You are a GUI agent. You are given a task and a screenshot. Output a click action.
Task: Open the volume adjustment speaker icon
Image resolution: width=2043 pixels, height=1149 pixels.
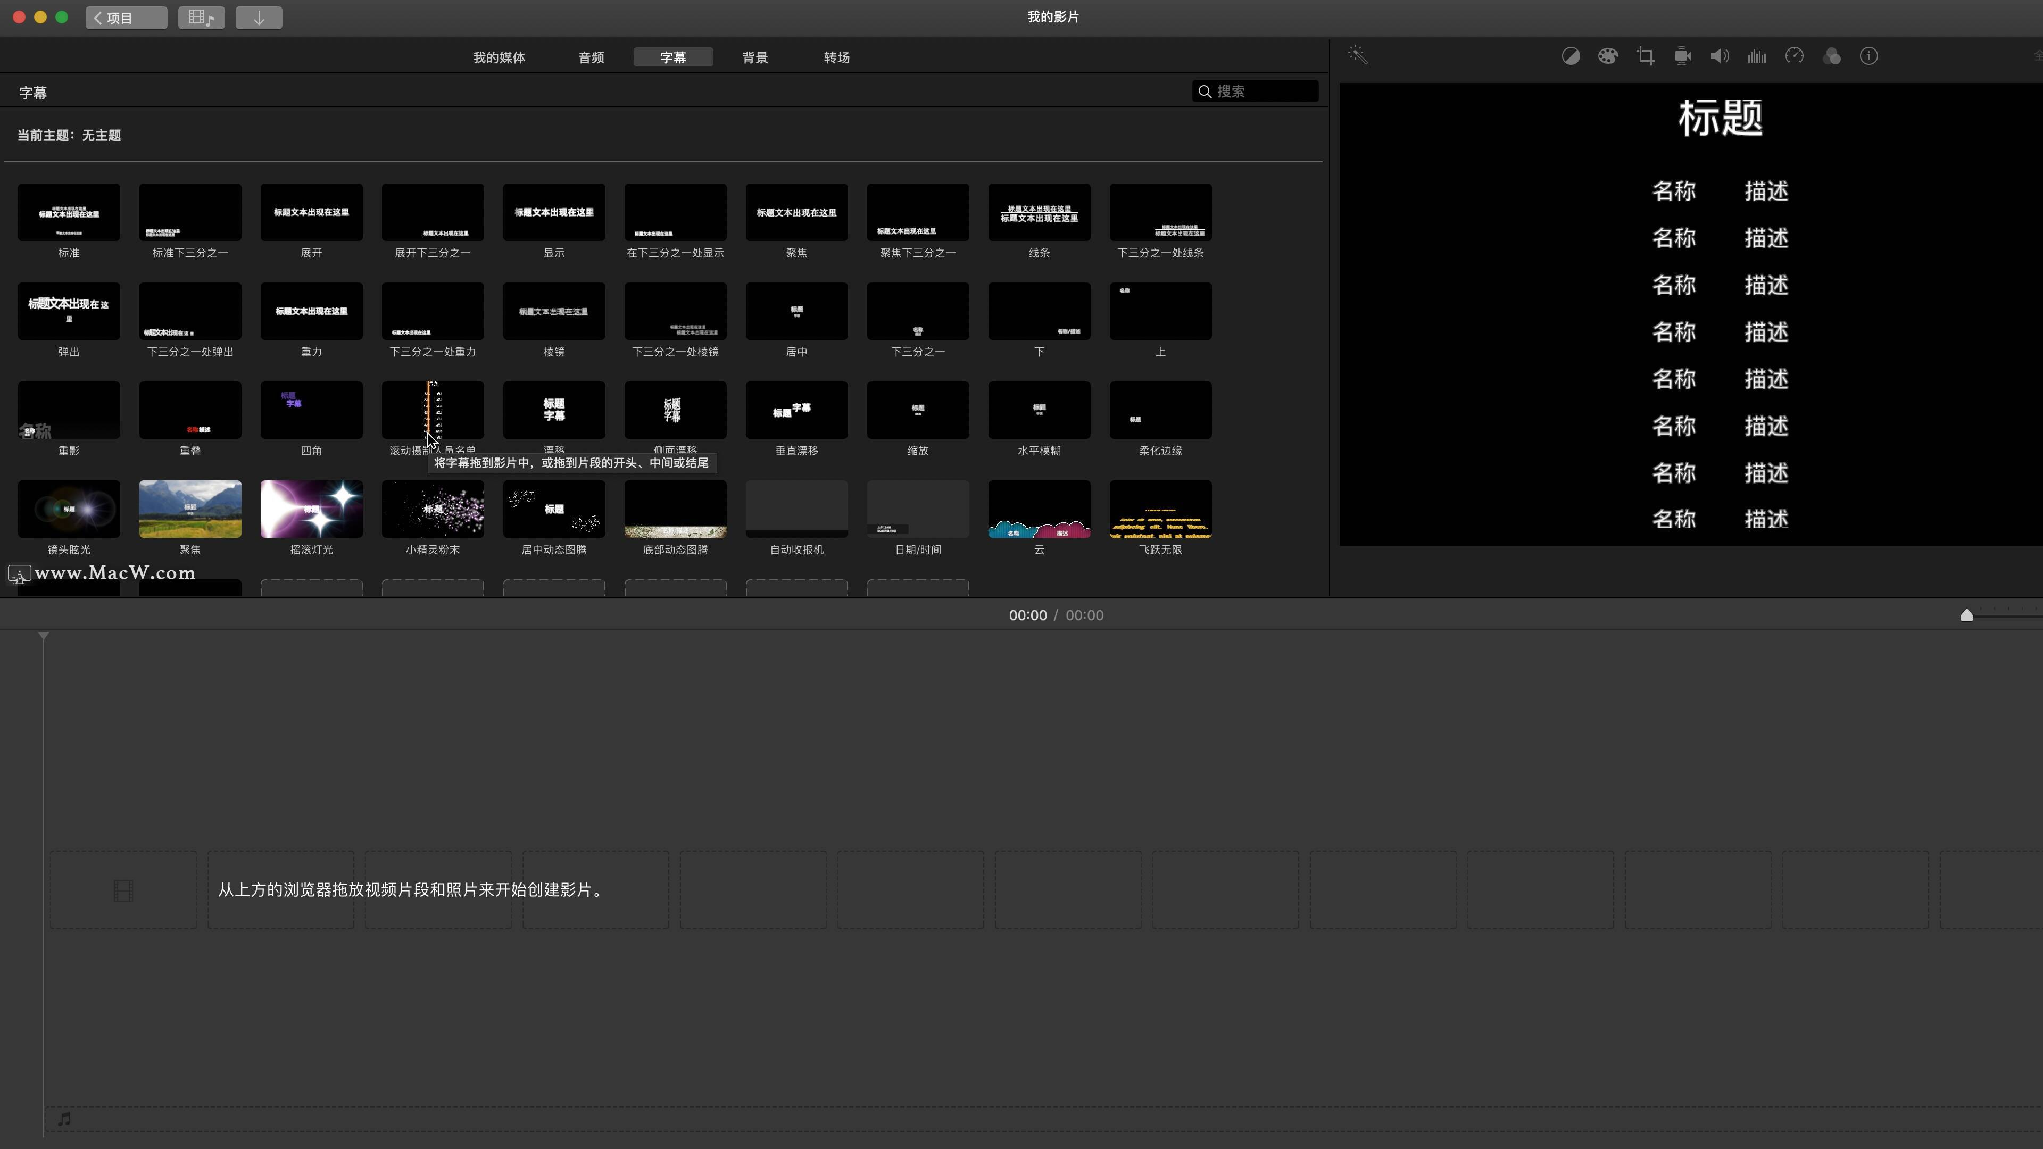click(1720, 56)
